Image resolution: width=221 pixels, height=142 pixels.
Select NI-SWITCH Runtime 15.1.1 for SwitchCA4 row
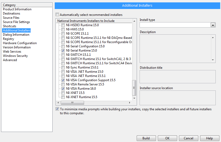tap(99, 63)
